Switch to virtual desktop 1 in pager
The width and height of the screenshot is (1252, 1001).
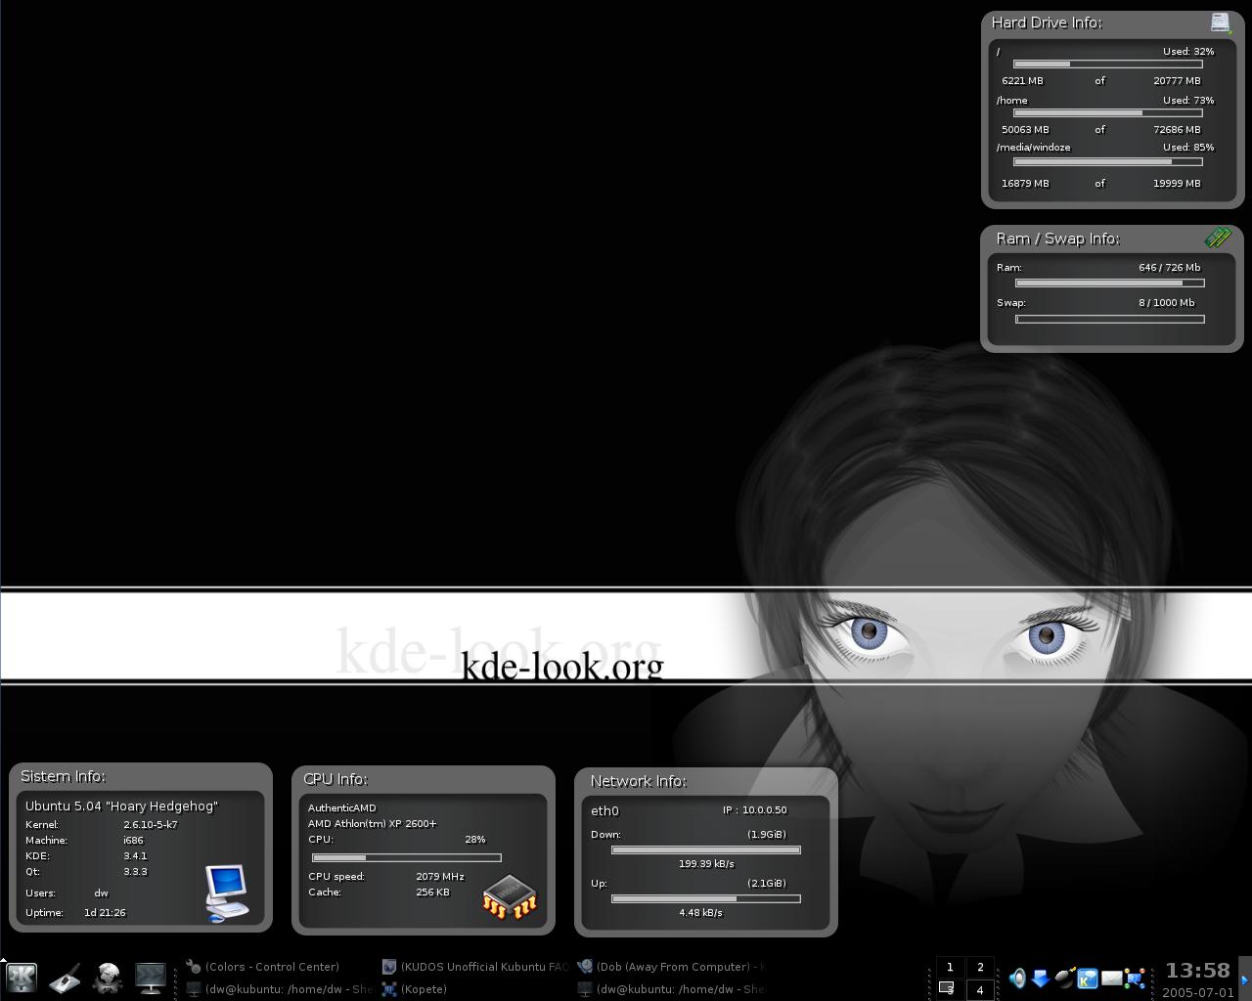950,967
